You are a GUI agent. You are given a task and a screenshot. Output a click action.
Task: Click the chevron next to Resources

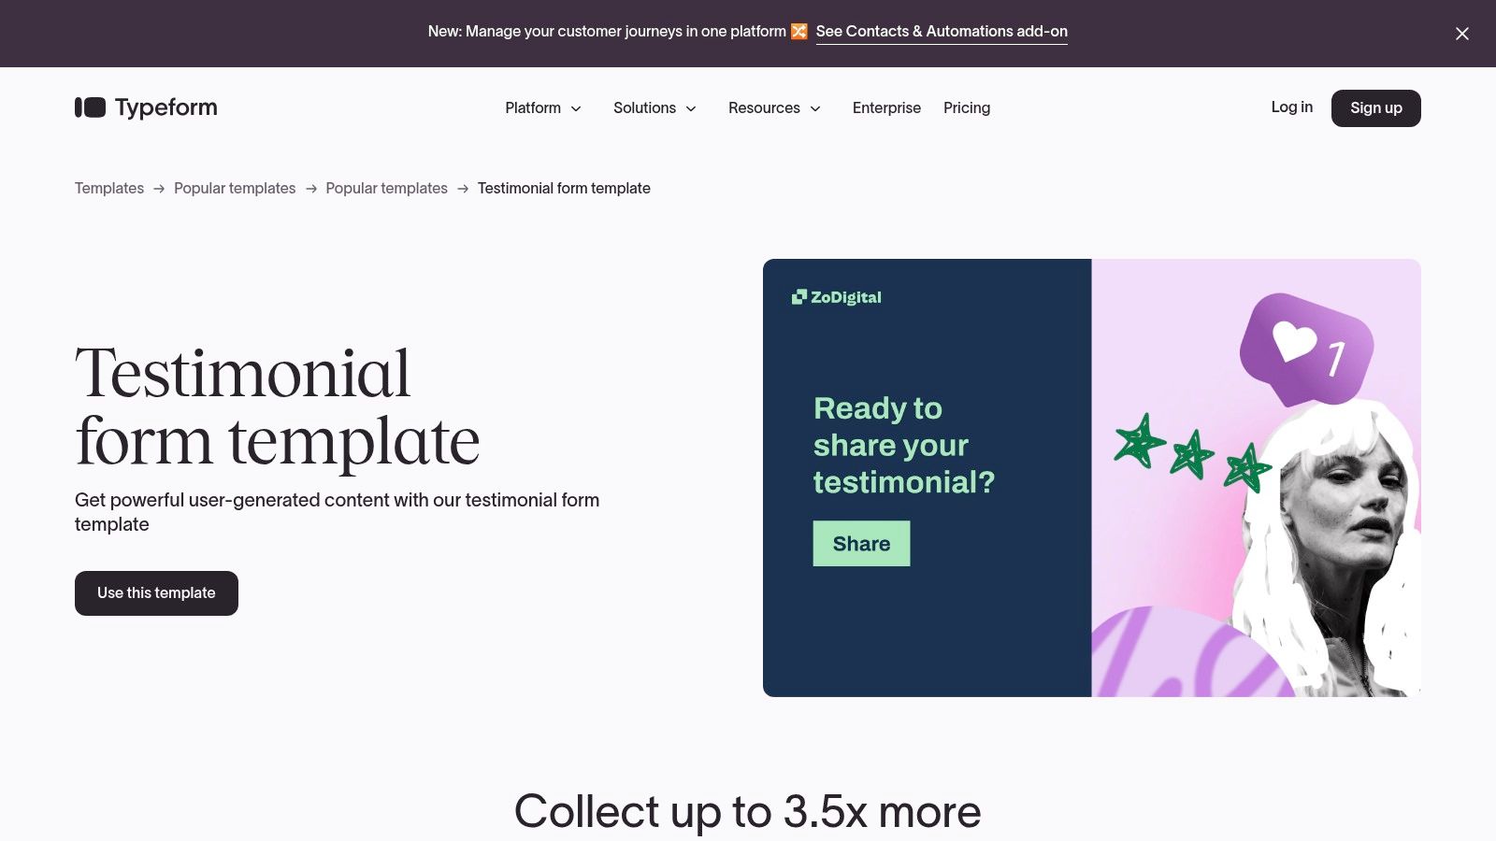[x=815, y=108]
